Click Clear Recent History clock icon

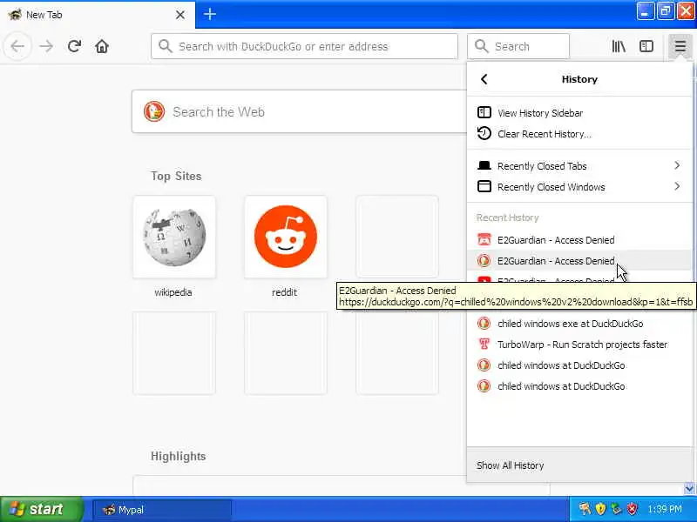click(x=484, y=134)
